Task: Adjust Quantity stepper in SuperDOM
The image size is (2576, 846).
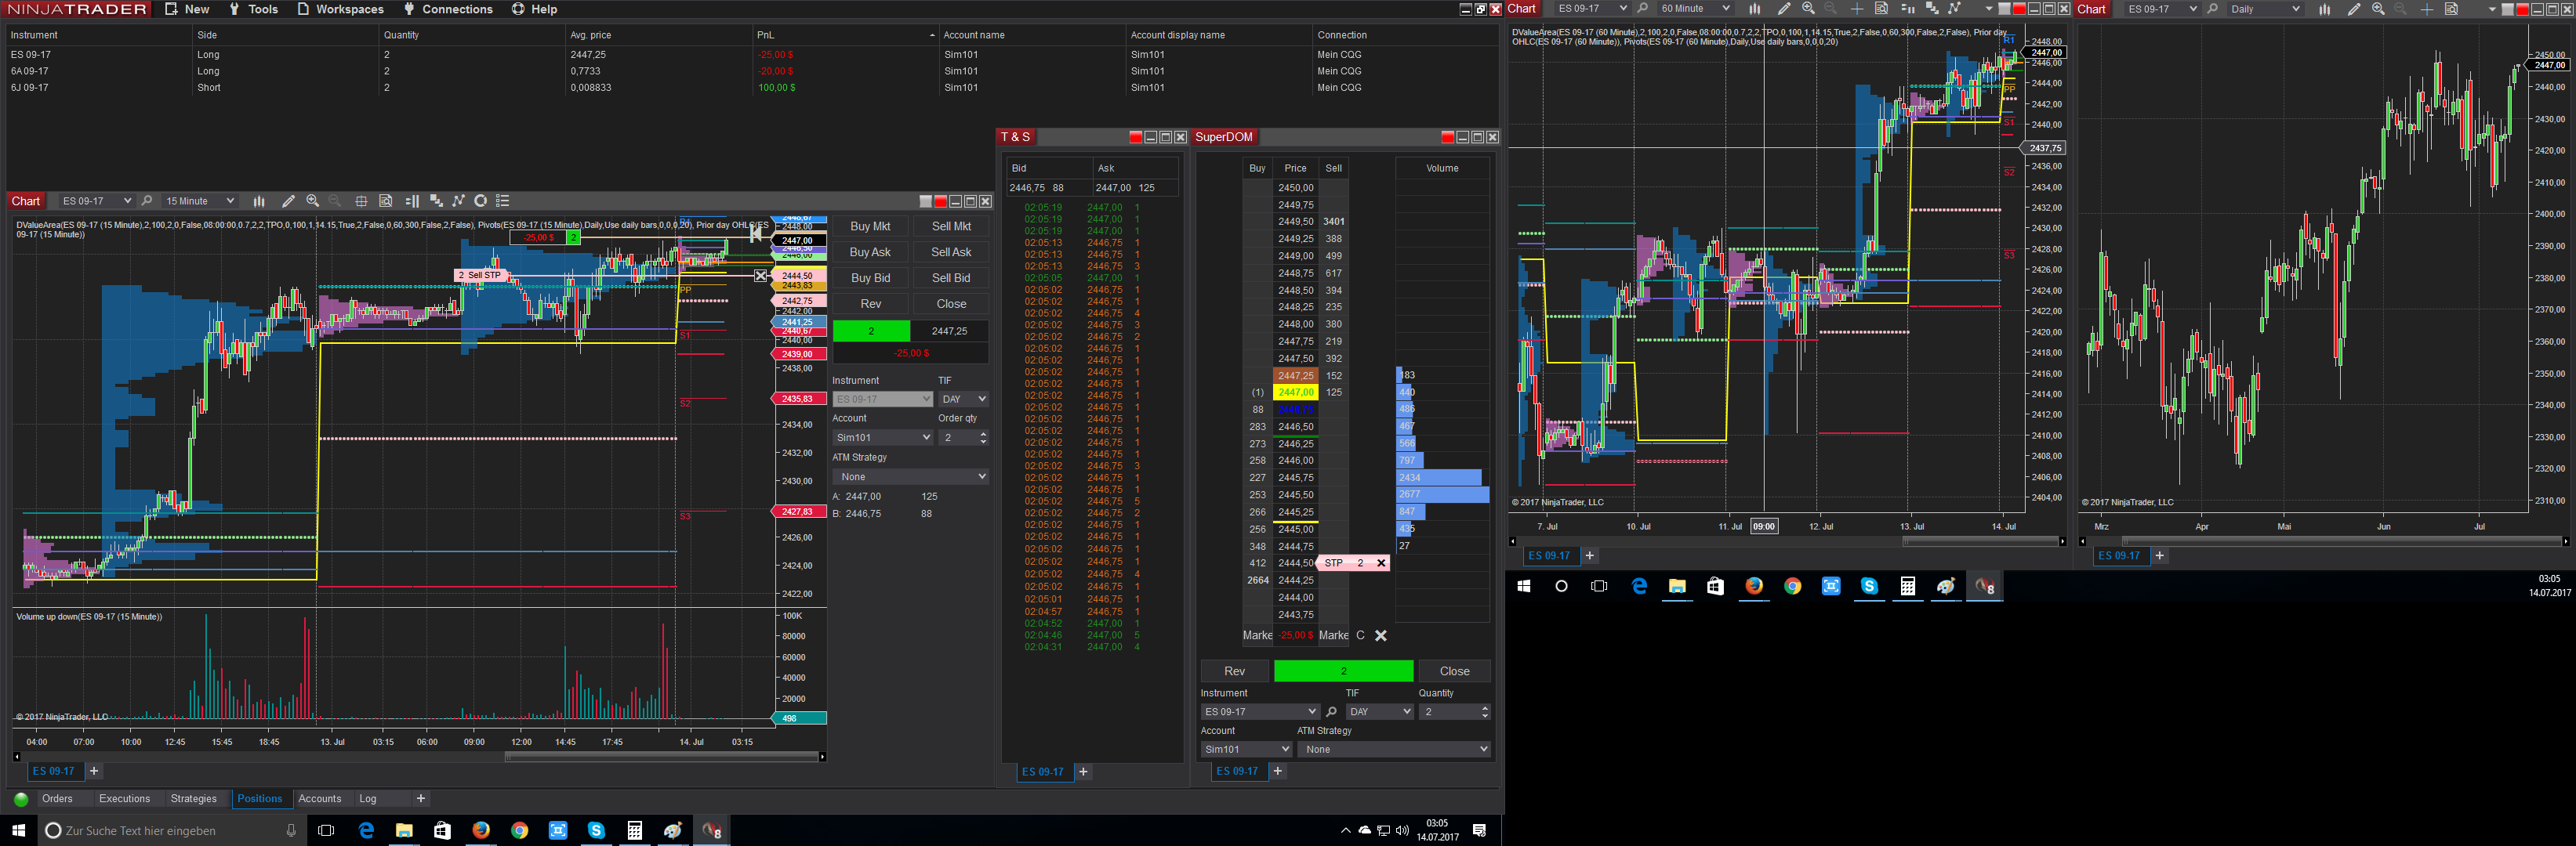Action: click(1484, 712)
